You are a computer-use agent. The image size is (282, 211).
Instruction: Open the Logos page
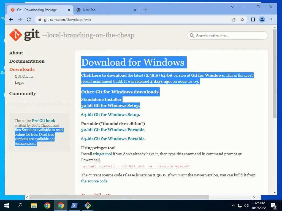[x=19, y=82]
